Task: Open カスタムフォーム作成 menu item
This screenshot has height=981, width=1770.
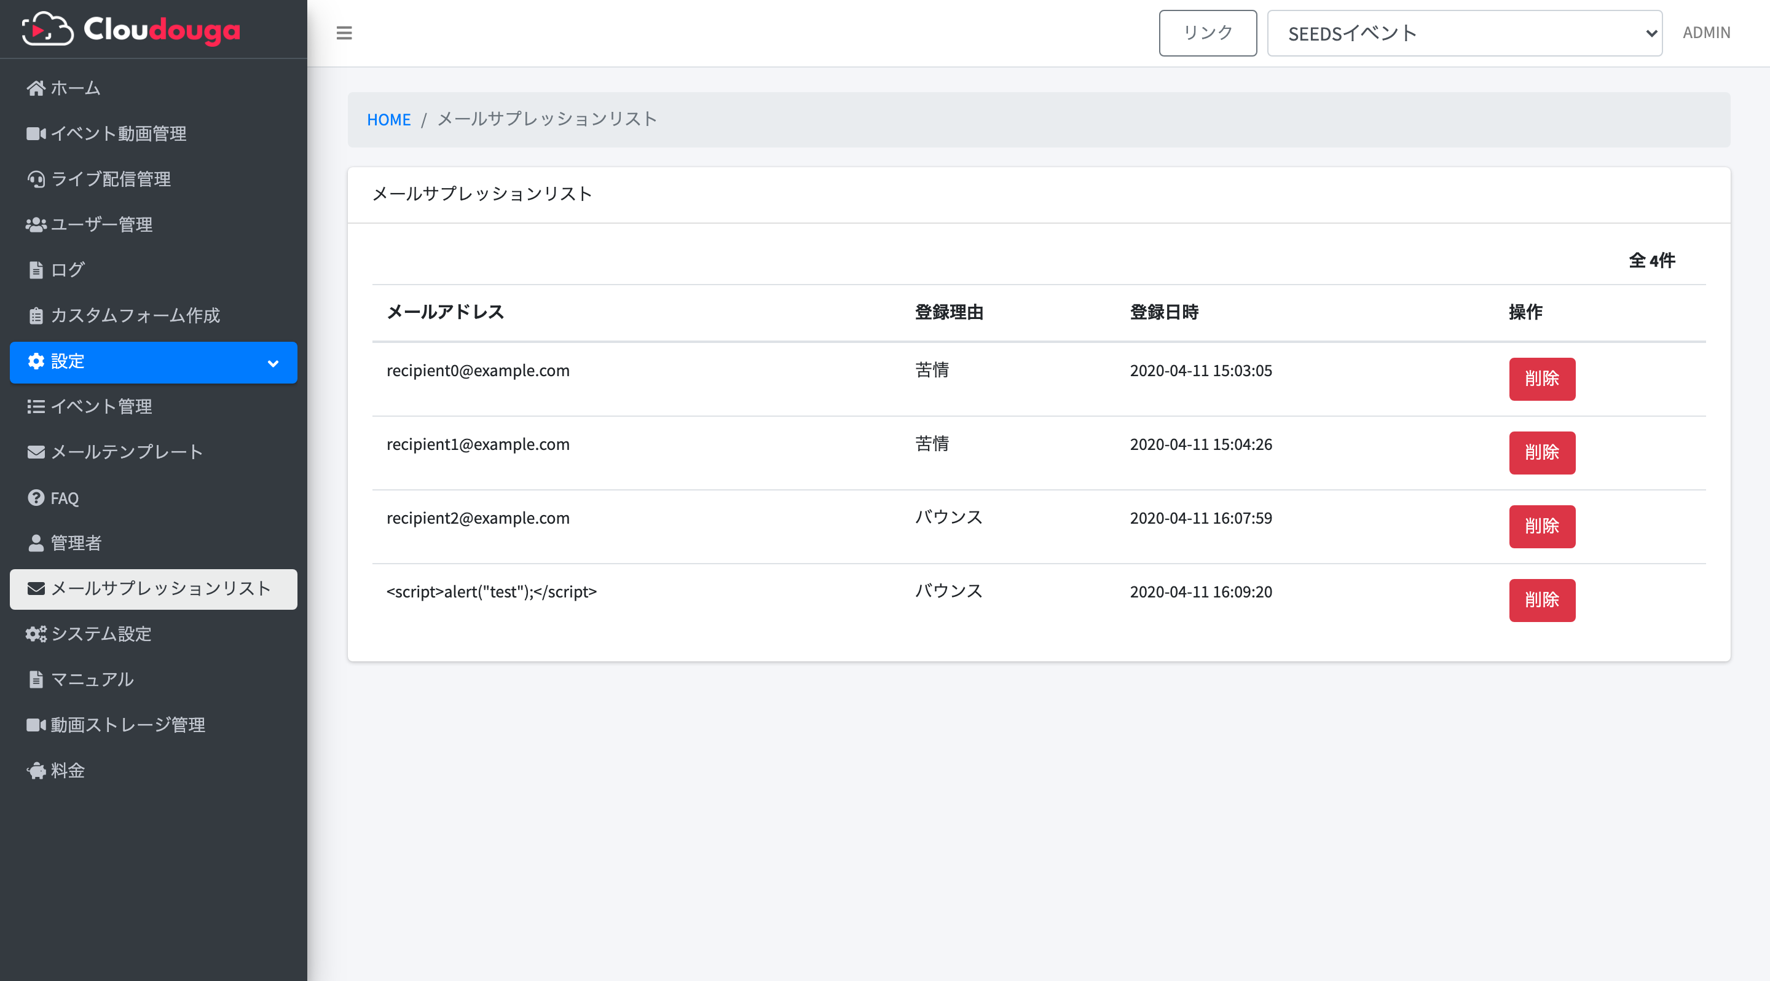Action: [x=153, y=315]
